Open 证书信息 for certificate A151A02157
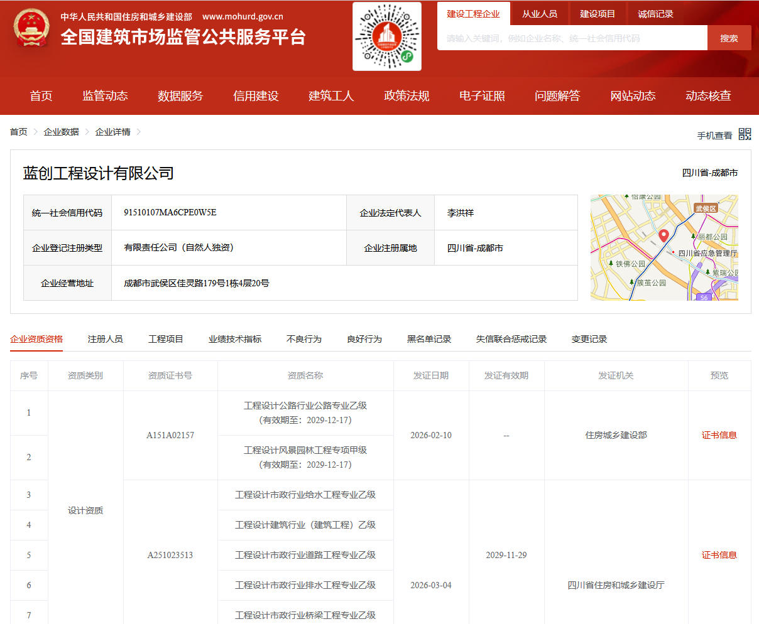 coord(719,435)
